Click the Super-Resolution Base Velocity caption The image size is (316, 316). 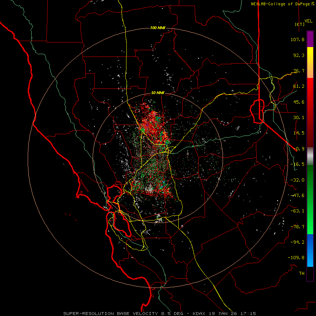tap(160, 314)
